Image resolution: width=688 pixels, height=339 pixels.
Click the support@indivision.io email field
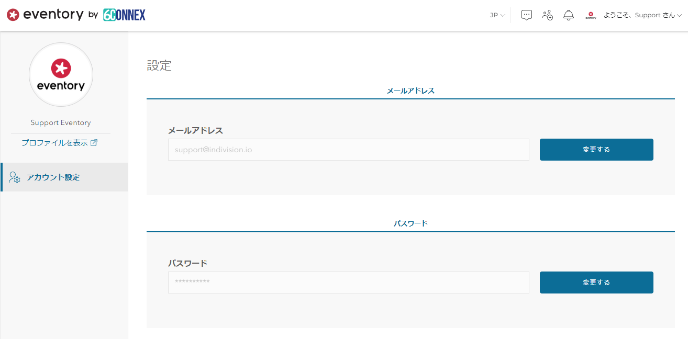coord(349,150)
